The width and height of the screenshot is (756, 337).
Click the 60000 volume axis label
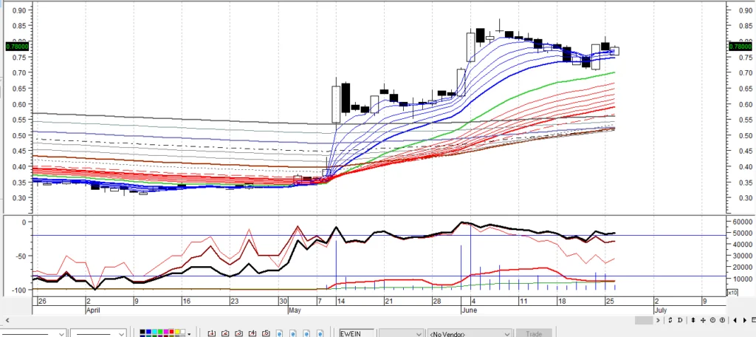[x=743, y=222]
